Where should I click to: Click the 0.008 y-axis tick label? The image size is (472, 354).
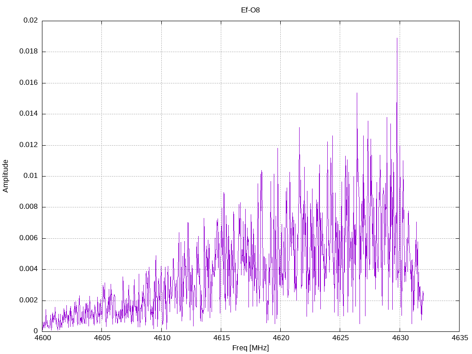[29, 207]
